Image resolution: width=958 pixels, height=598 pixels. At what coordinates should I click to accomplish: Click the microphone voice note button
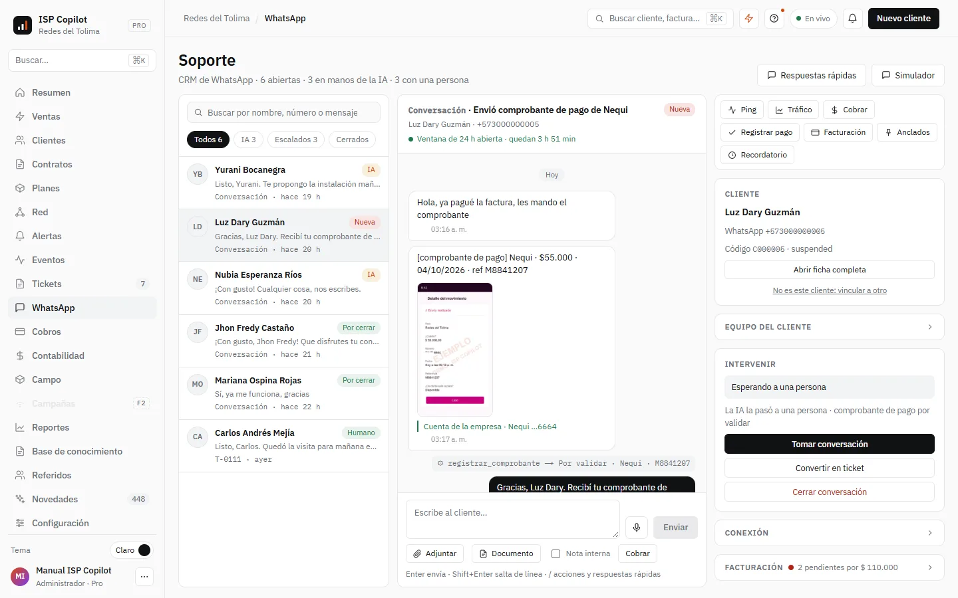coord(637,528)
